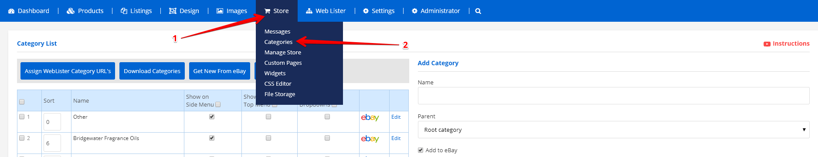Click the category Name input field
Screen dimensions: 818x157
click(614, 96)
